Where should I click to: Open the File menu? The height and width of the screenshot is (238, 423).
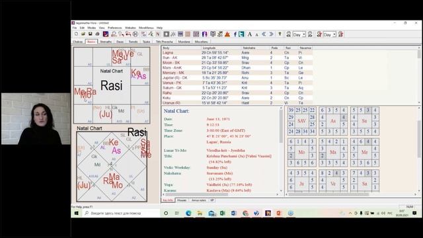pos(75,28)
